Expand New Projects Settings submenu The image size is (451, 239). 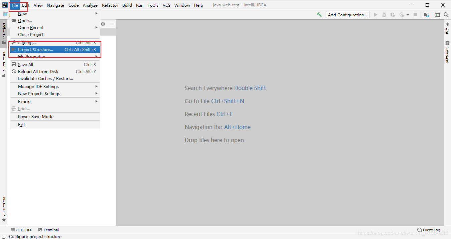[x=55, y=94]
